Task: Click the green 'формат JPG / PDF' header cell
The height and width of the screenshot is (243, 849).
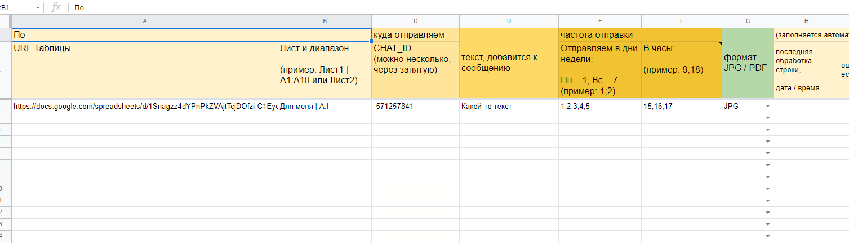Action: click(x=748, y=64)
